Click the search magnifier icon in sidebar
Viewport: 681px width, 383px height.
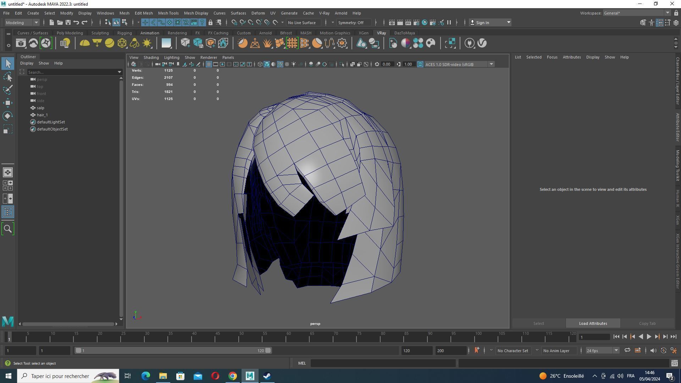8,229
